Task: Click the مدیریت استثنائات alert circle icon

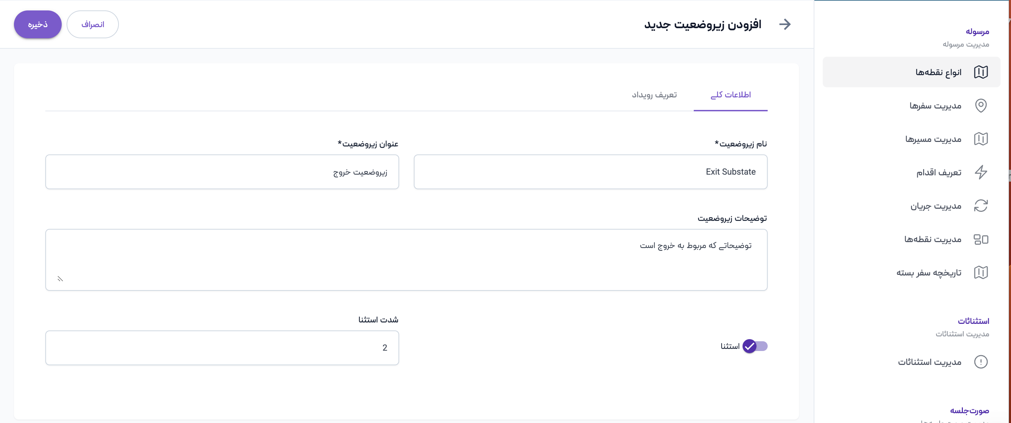Action: tap(980, 362)
